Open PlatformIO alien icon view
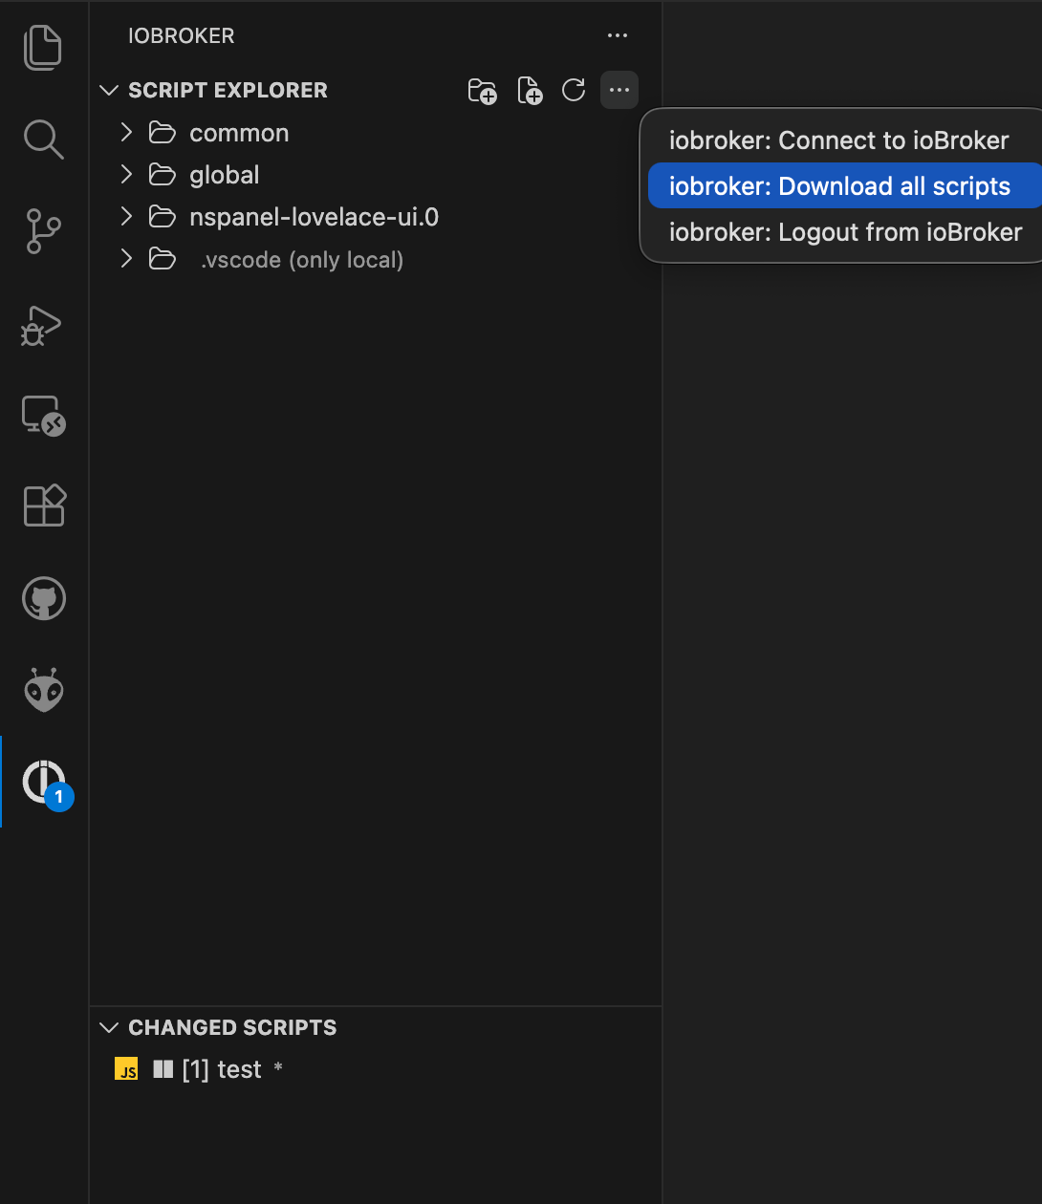The image size is (1042, 1204). pyautogui.click(x=43, y=690)
